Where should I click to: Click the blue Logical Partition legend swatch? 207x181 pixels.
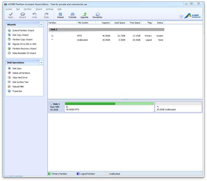78,174
